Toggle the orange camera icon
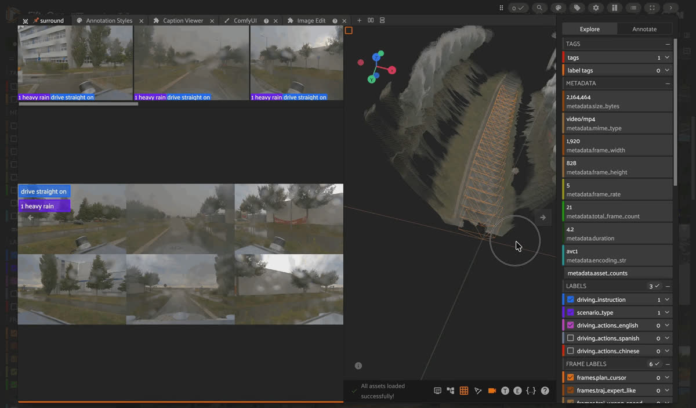 [x=492, y=391]
